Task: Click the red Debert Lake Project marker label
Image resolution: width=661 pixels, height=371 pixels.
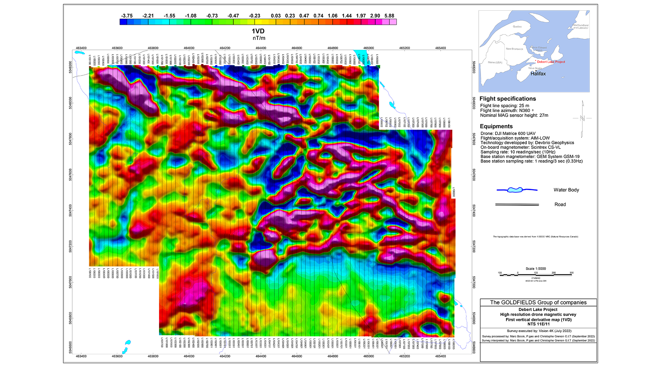Action: click(x=551, y=62)
